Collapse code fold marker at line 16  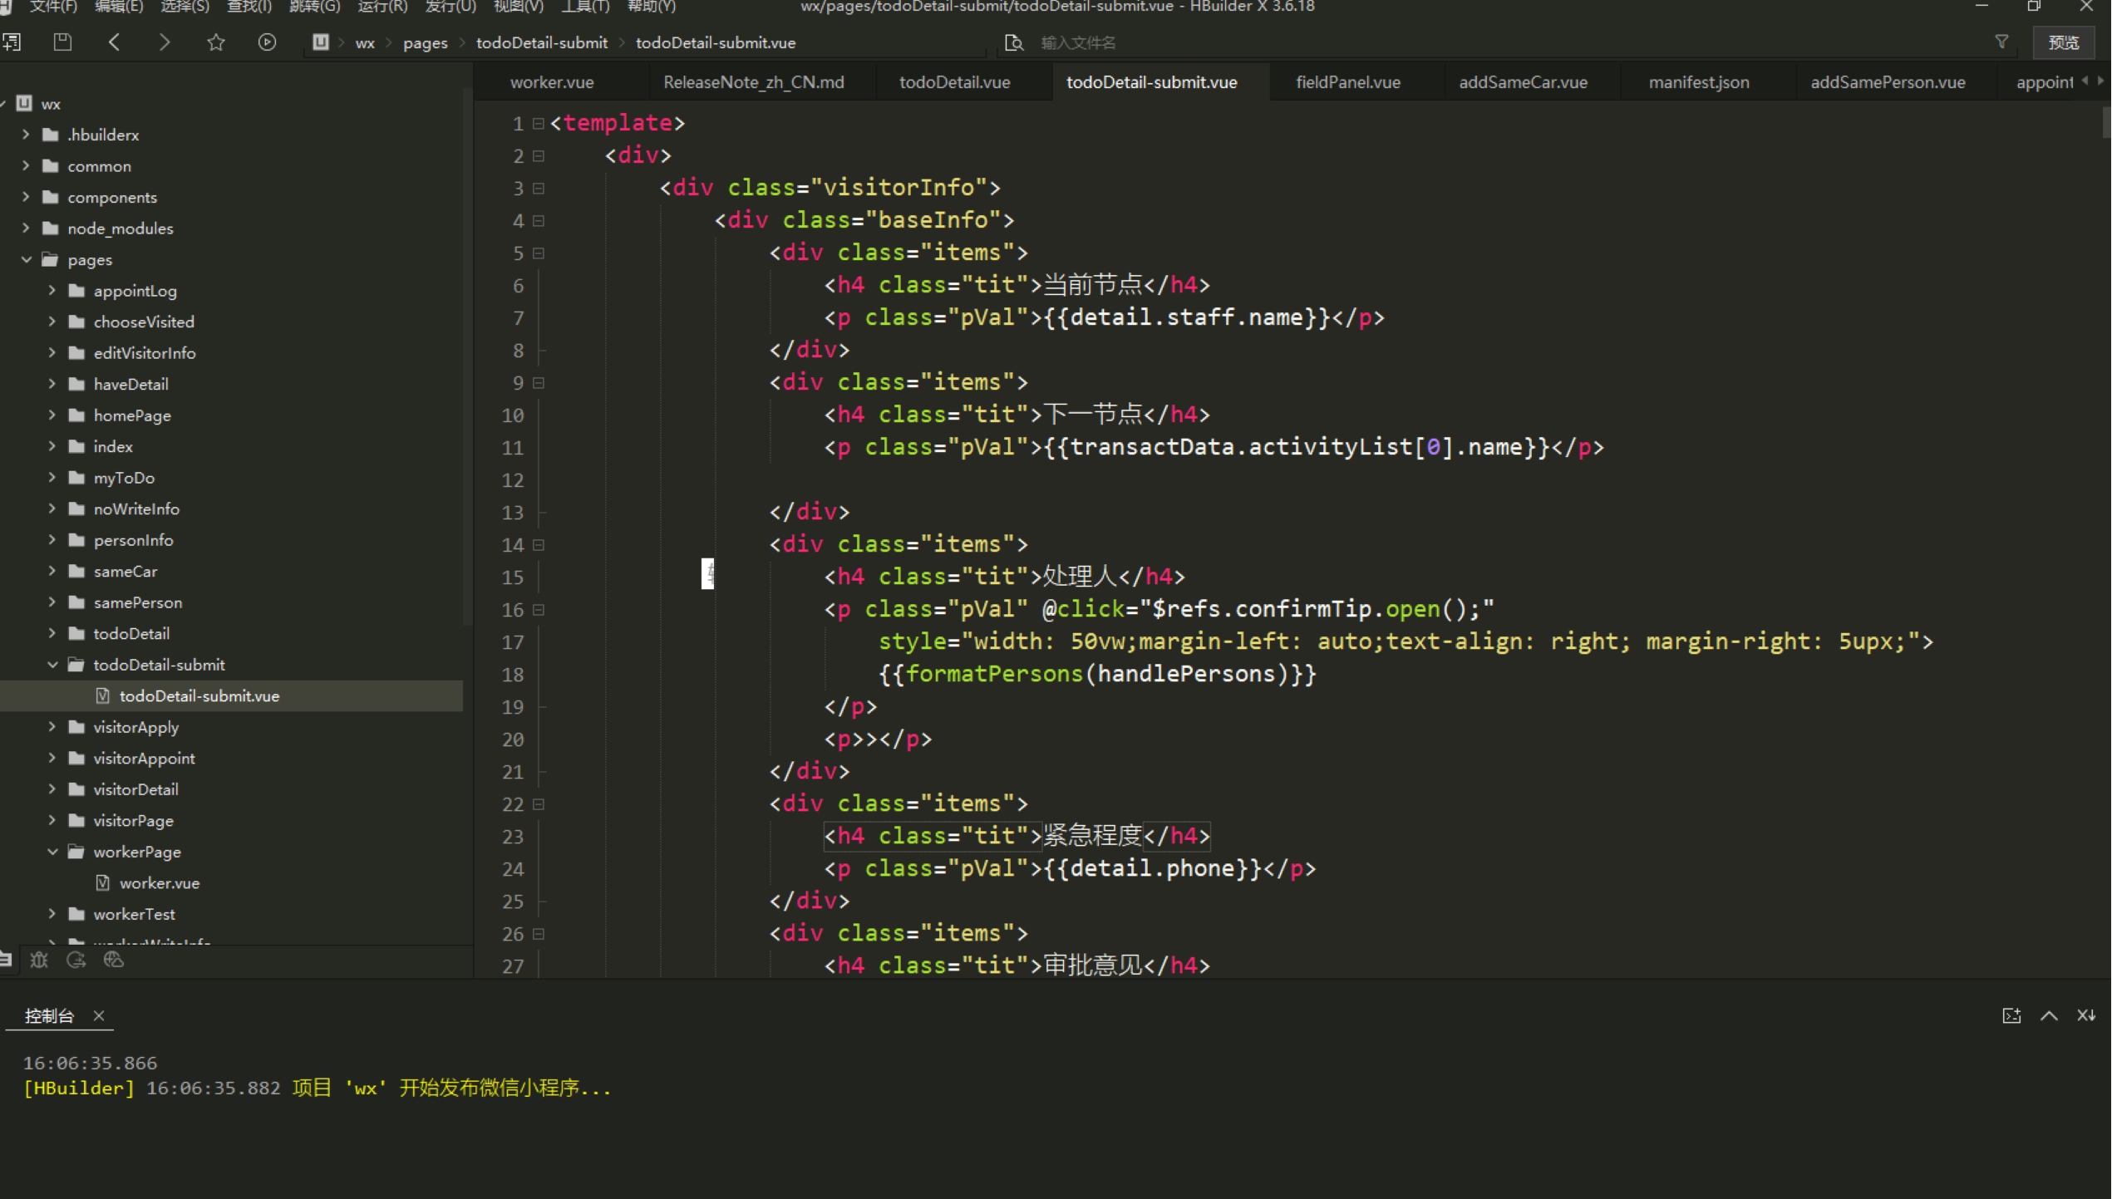point(539,609)
